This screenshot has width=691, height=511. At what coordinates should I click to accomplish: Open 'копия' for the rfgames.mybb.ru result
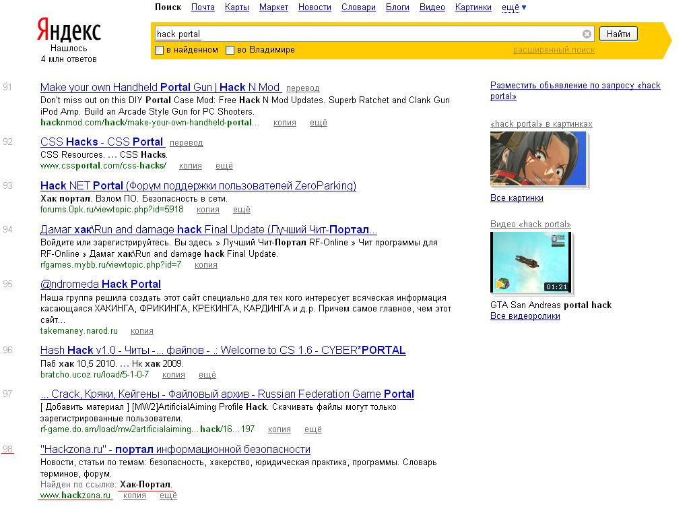pyautogui.click(x=206, y=265)
